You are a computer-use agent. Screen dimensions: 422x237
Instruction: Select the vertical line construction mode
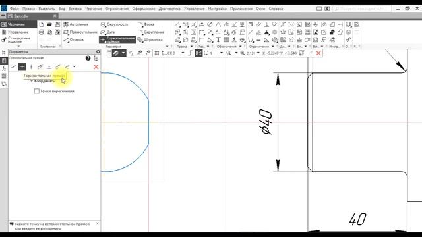pos(31,67)
